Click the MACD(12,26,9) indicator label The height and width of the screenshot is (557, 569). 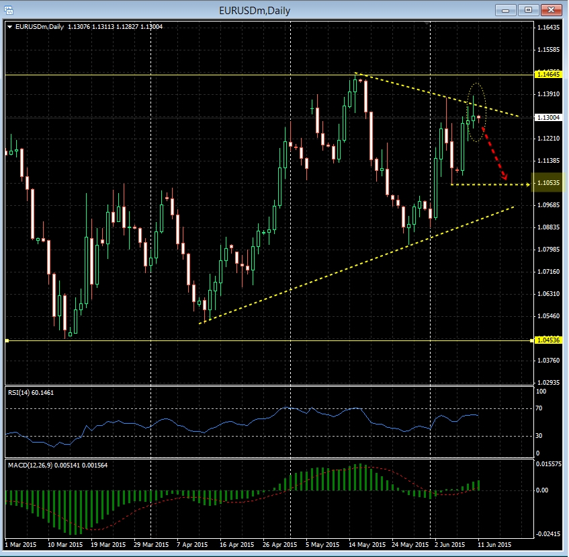pos(58,466)
